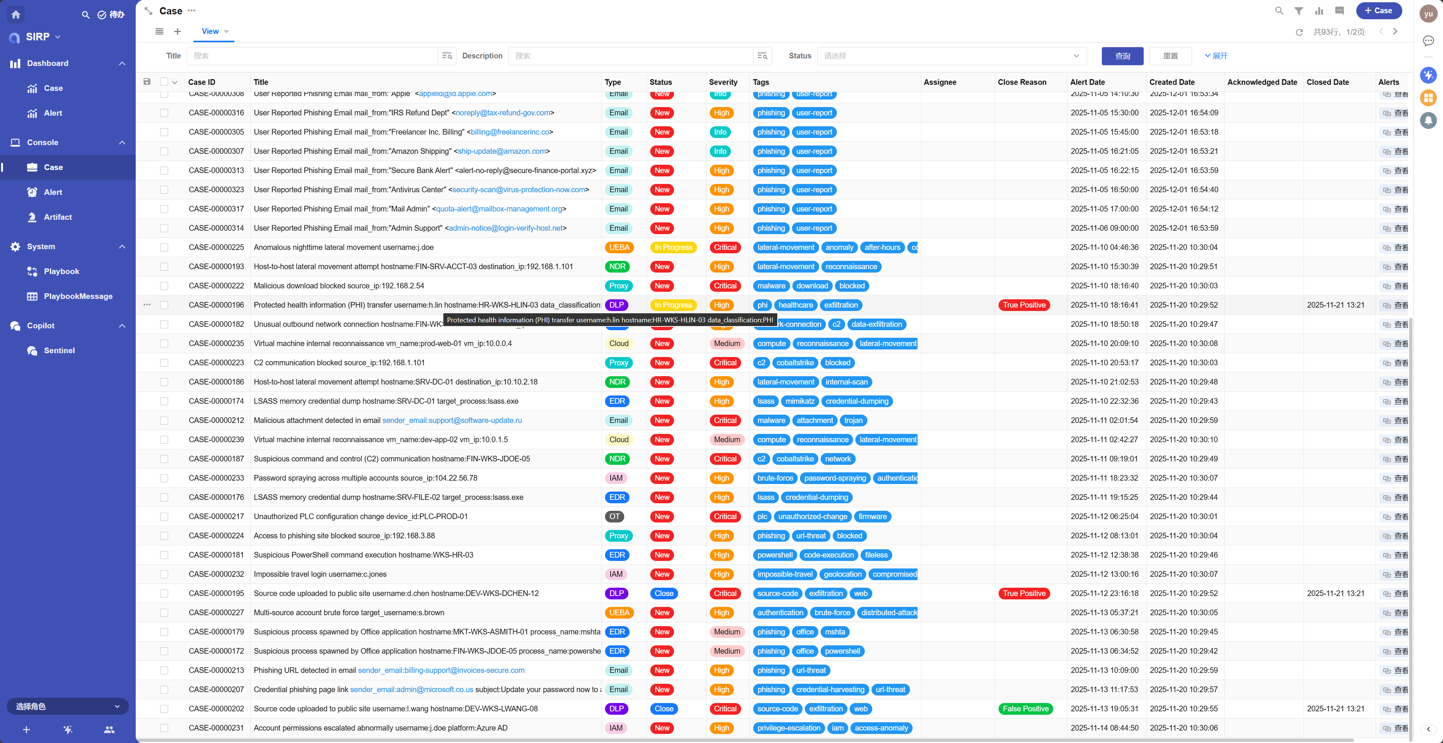Click the blue 查询 query button
This screenshot has width=1443, height=743.
(x=1122, y=56)
